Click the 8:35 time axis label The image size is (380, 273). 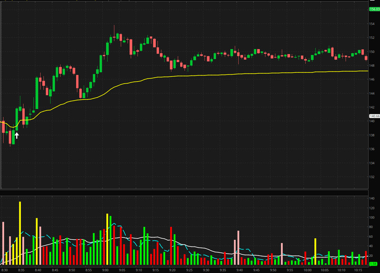(21, 270)
